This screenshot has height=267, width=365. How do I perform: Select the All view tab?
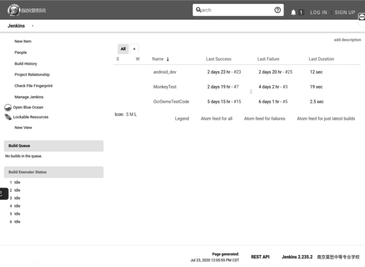coord(123,49)
